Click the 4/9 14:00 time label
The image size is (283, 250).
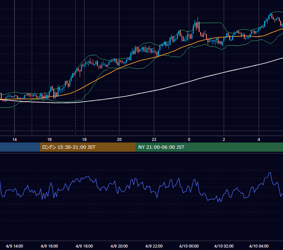click(x=15, y=246)
